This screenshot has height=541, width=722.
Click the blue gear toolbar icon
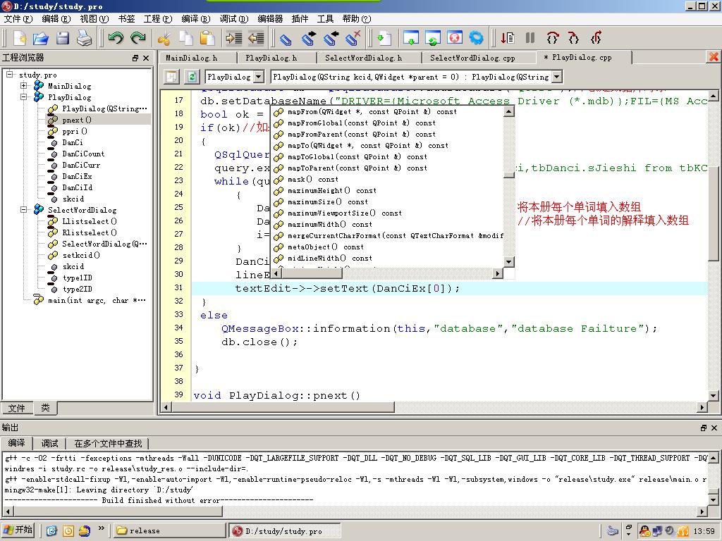(x=476, y=38)
